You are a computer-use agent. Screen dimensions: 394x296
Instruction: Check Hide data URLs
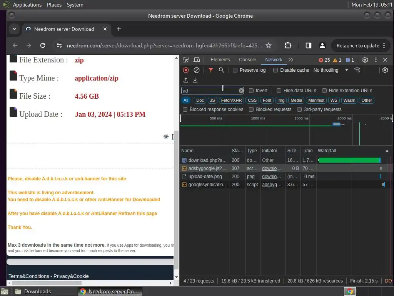[x=279, y=91]
